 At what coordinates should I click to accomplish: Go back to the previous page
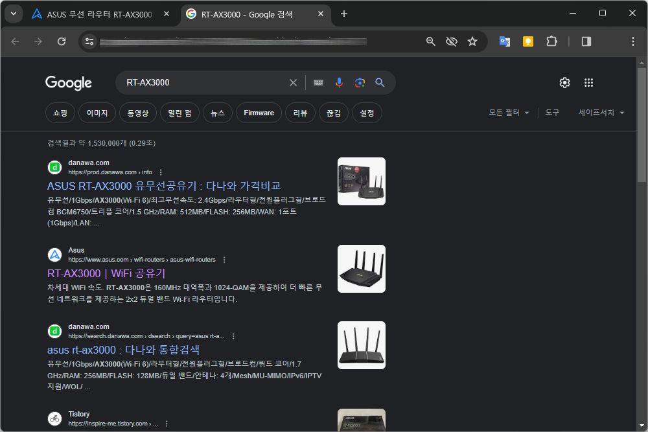click(x=16, y=41)
